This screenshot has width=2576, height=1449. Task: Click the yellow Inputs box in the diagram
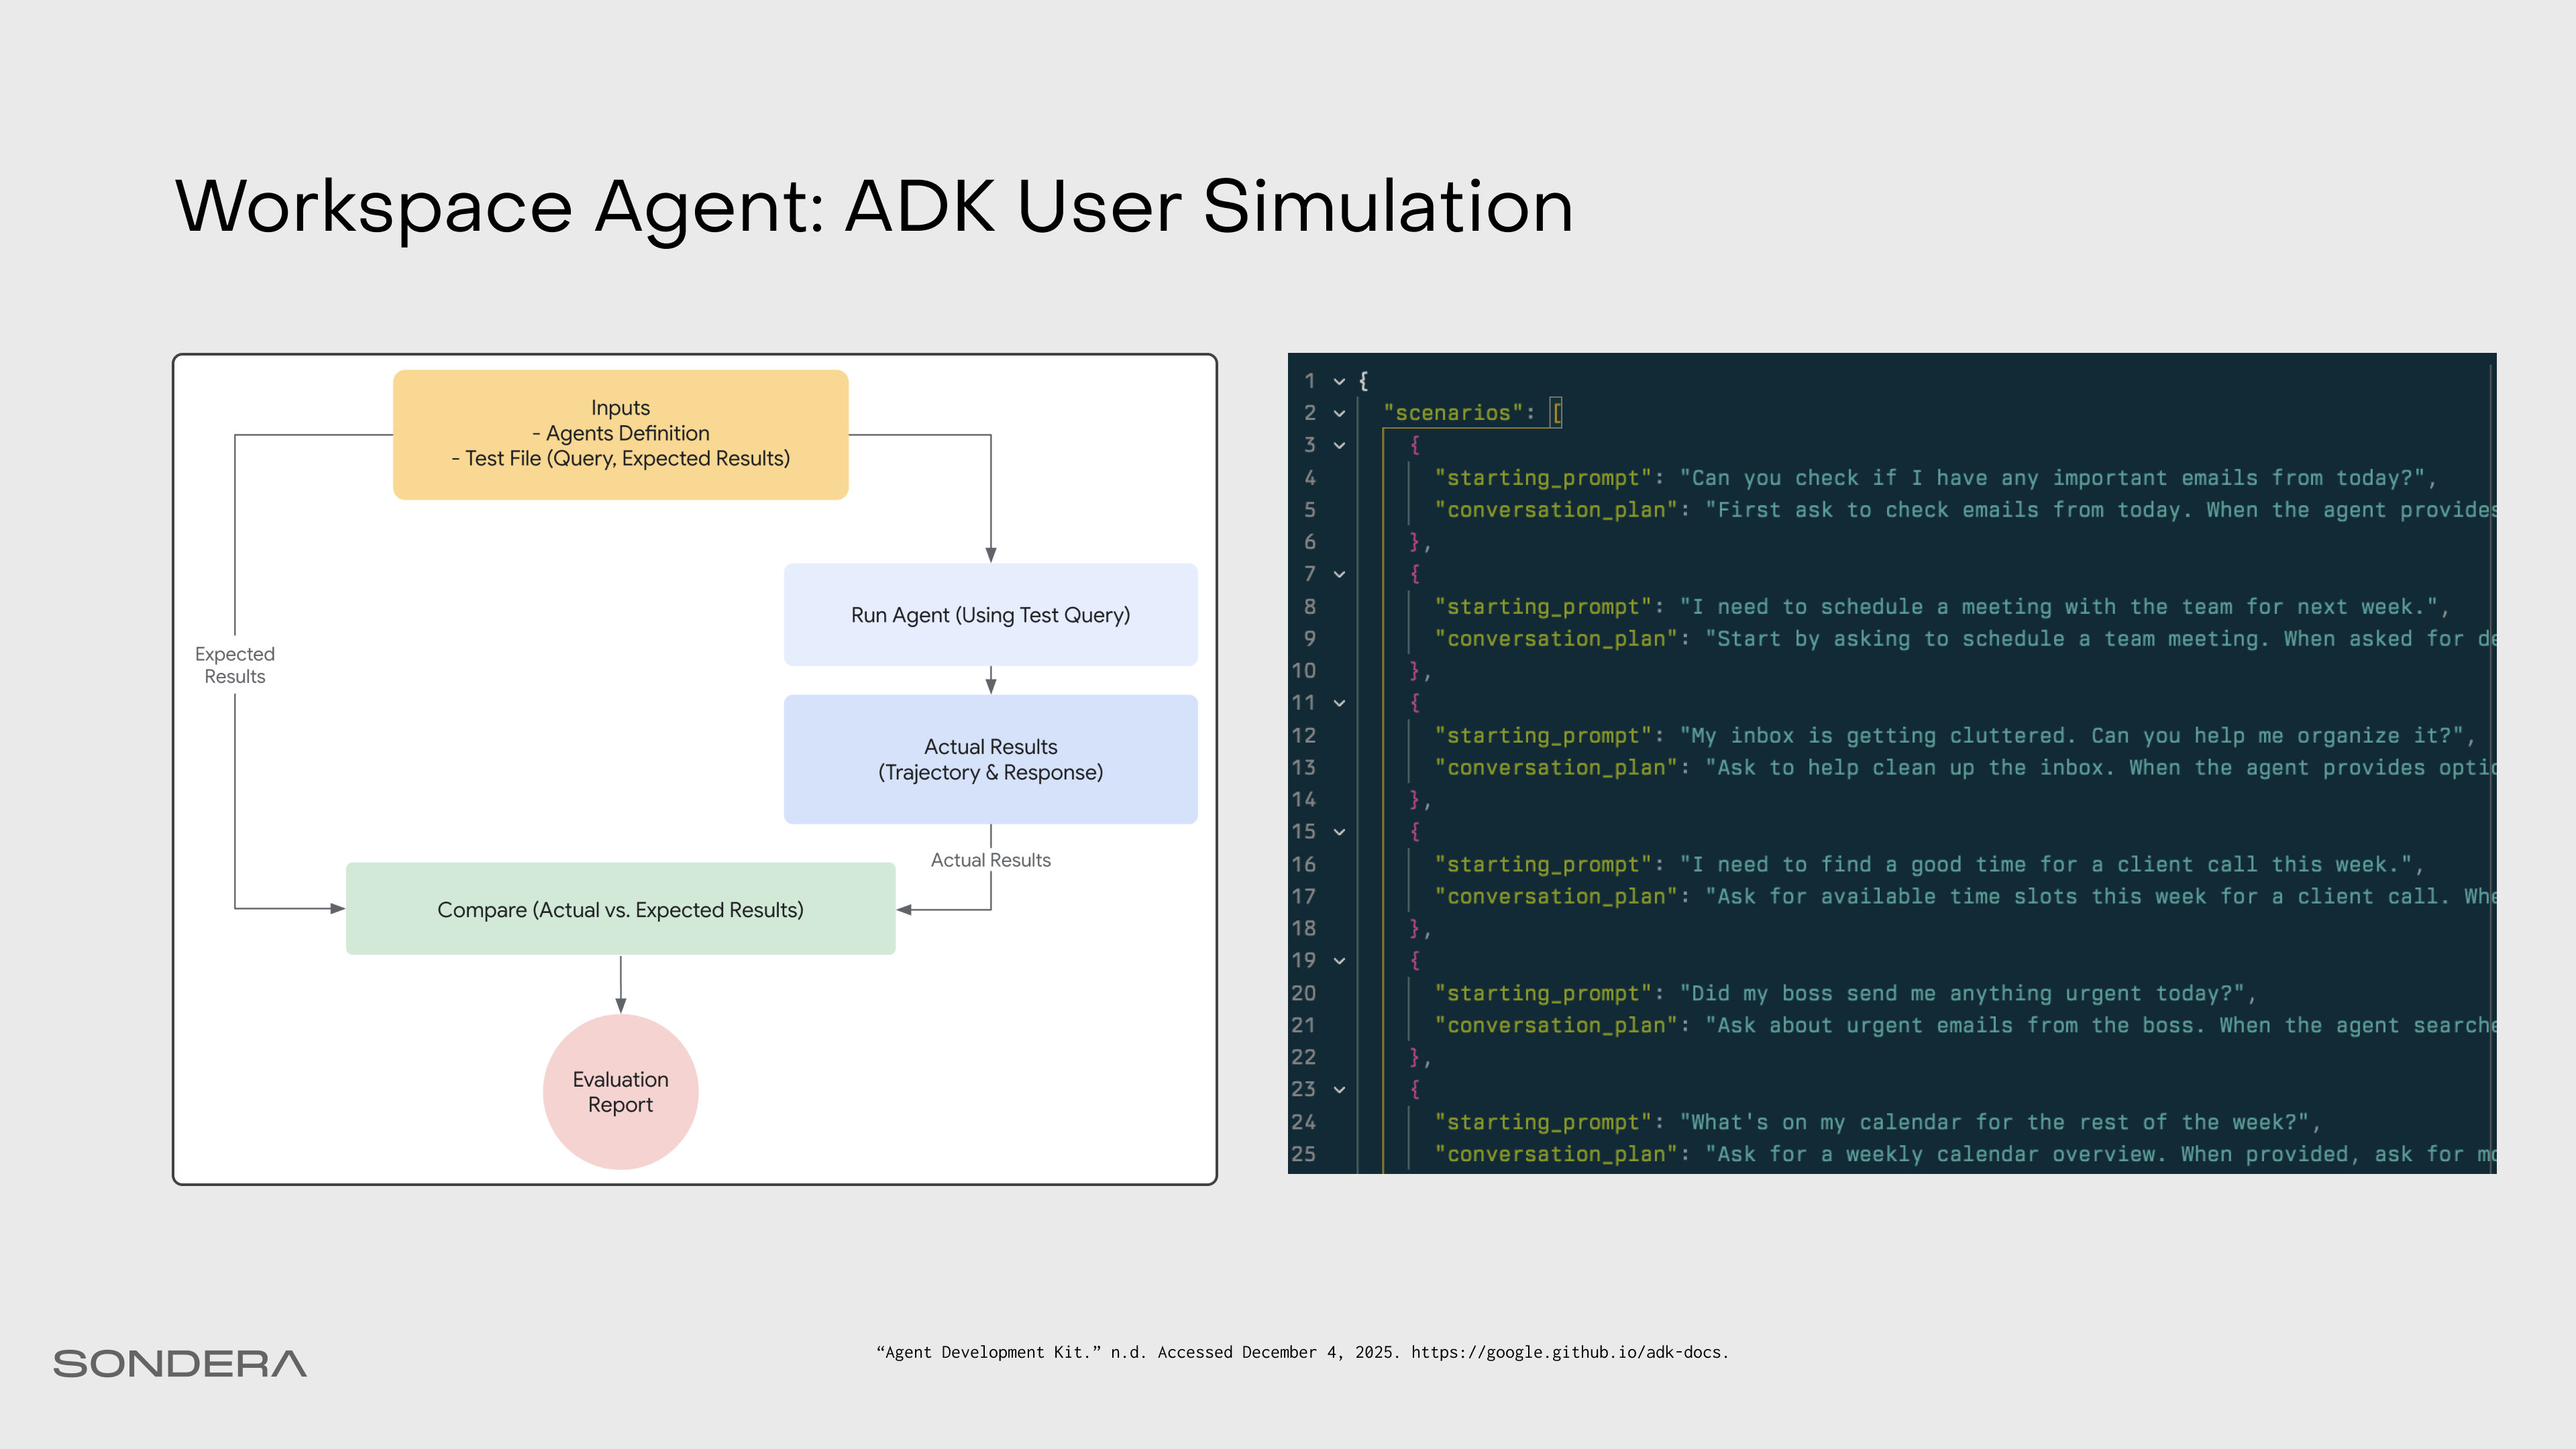[620, 434]
